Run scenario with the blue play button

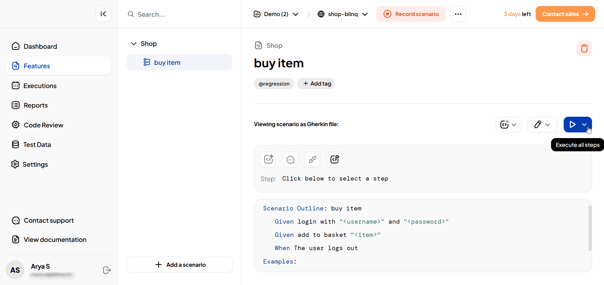click(572, 125)
